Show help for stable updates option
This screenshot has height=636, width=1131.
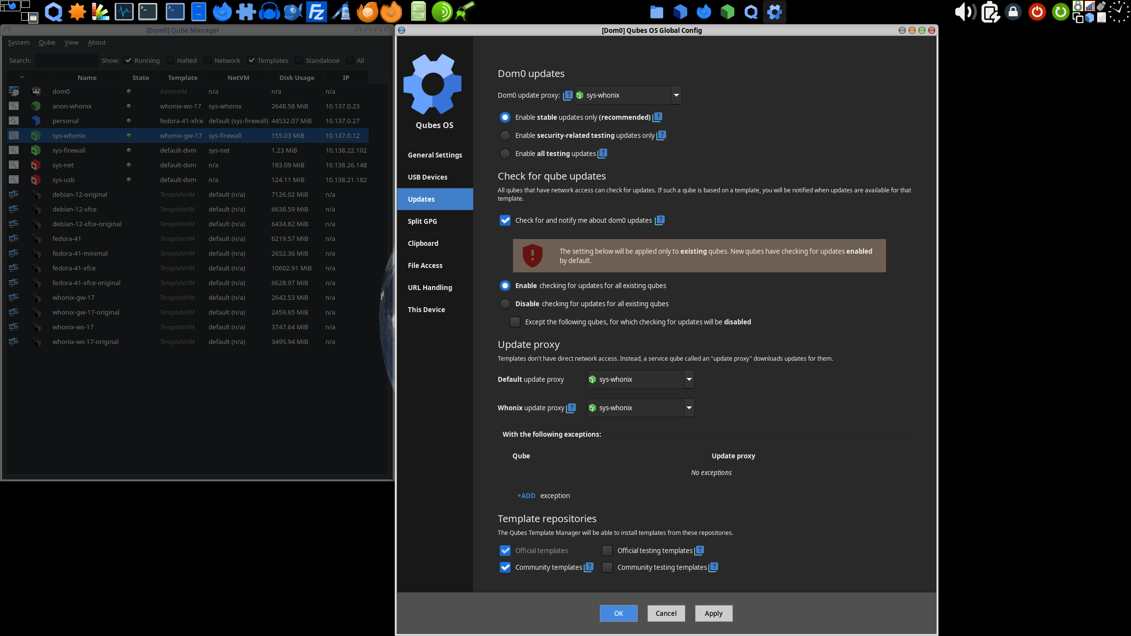pyautogui.click(x=658, y=117)
